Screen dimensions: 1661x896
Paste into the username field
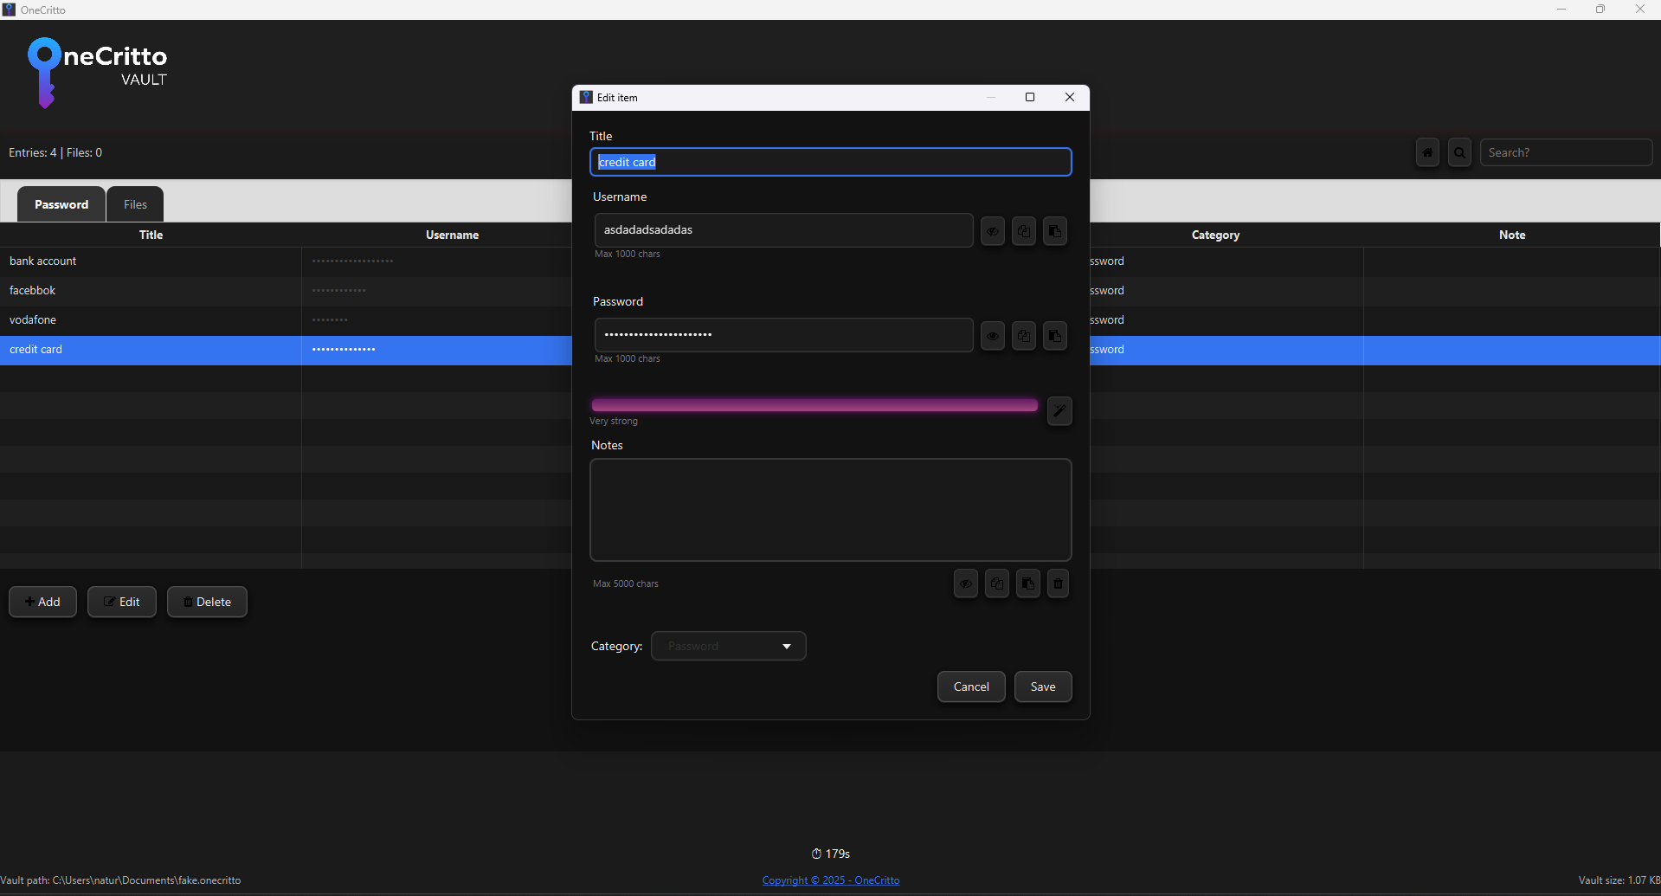point(1054,230)
